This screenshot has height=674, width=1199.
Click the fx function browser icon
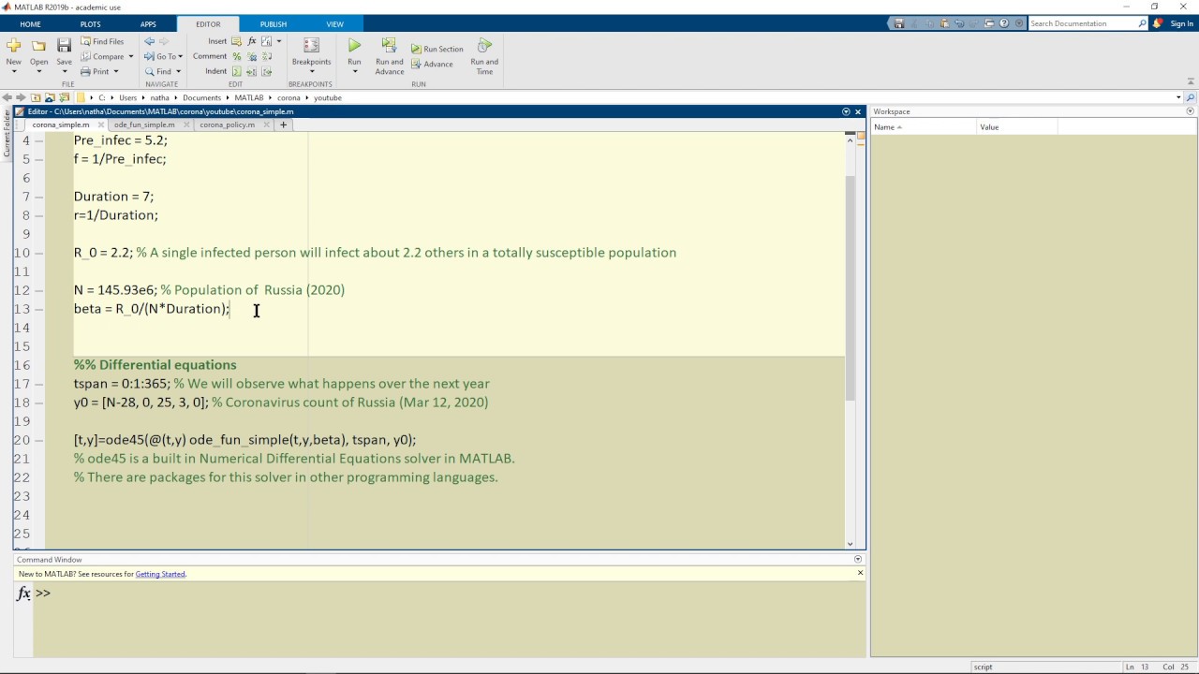coord(23,593)
